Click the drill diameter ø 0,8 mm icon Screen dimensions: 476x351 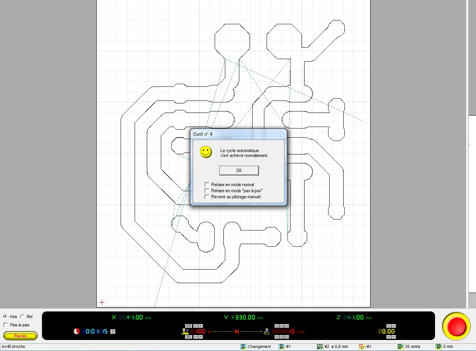pos(320,346)
